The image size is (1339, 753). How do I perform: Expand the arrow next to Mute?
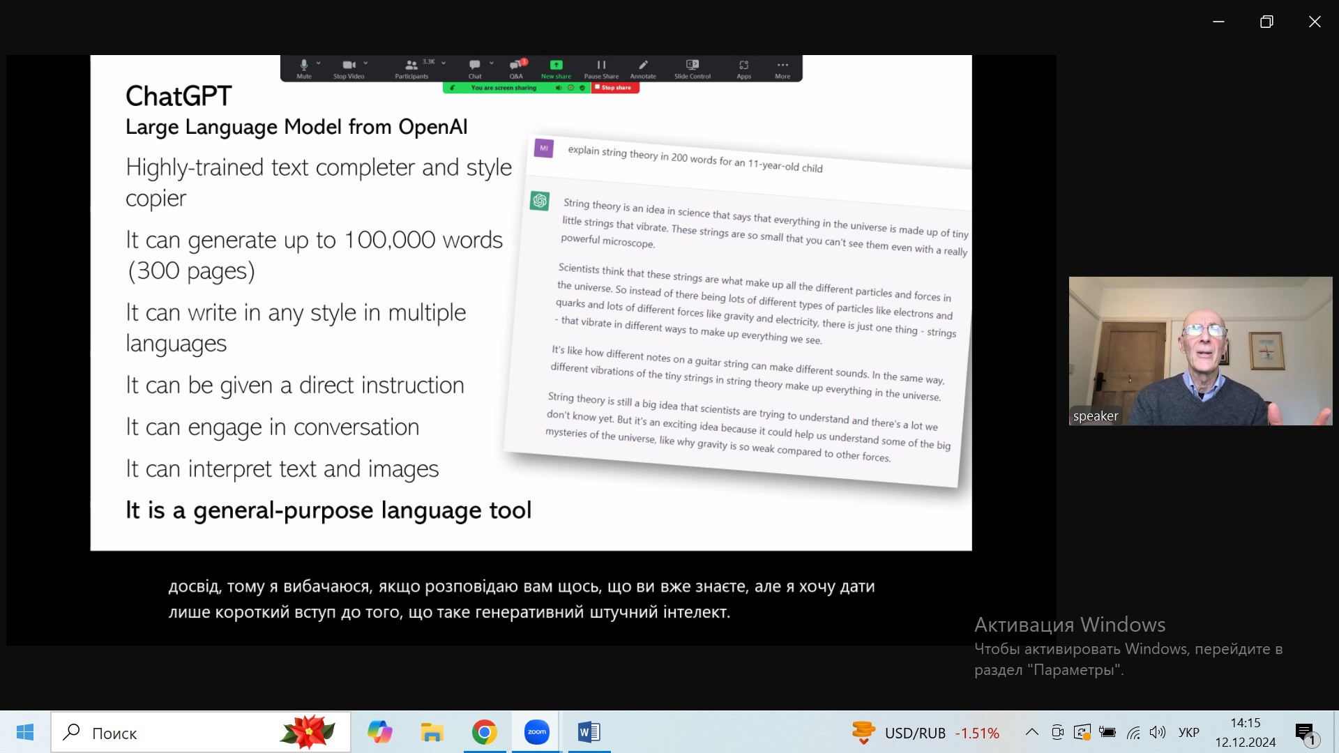pos(319,63)
